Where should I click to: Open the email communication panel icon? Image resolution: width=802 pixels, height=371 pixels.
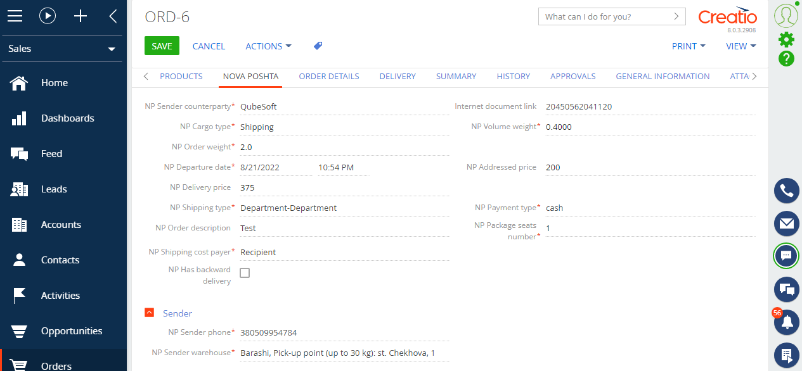point(786,223)
